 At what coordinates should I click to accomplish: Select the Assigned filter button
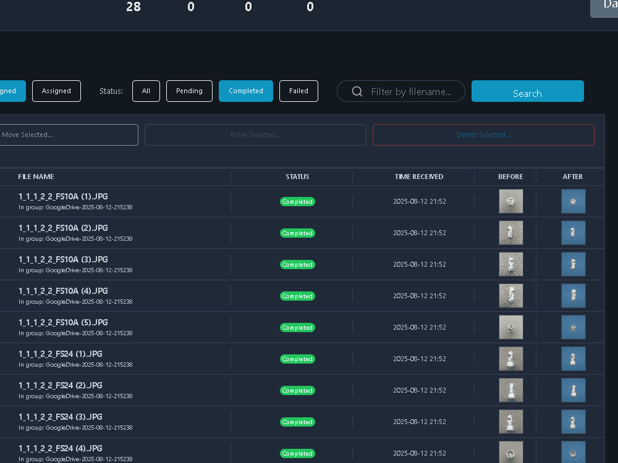click(x=56, y=91)
